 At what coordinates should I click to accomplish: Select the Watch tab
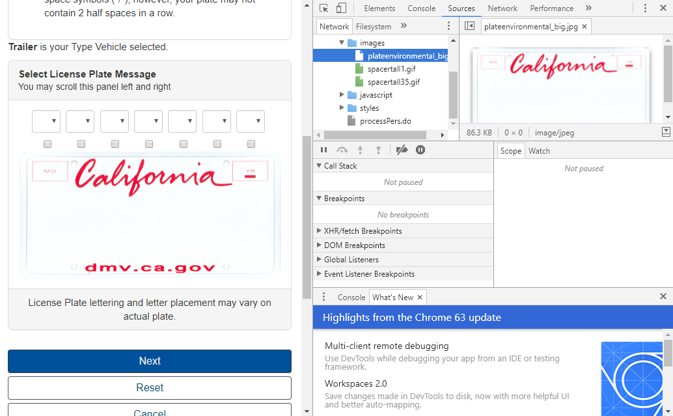[539, 150]
